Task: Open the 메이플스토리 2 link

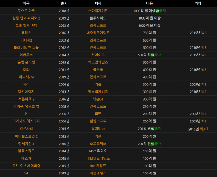Action: coord(26,136)
